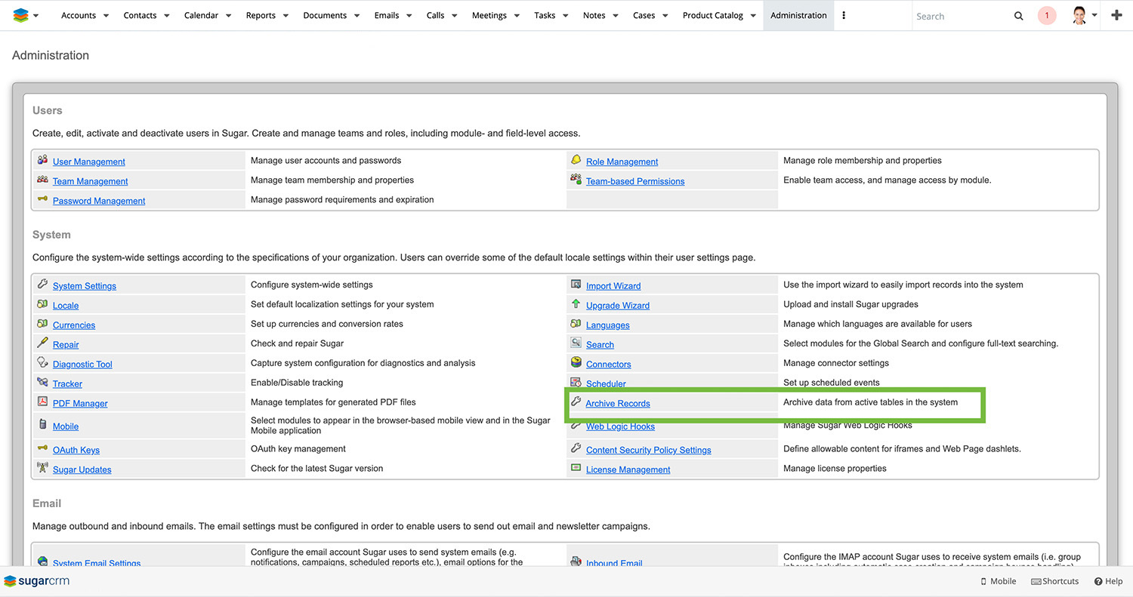Click the Shortcuts button in the footer
Image resolution: width=1133 pixels, height=597 pixels.
click(x=1055, y=581)
